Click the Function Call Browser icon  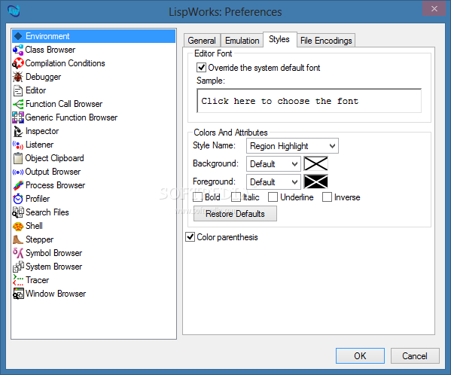tap(18, 104)
